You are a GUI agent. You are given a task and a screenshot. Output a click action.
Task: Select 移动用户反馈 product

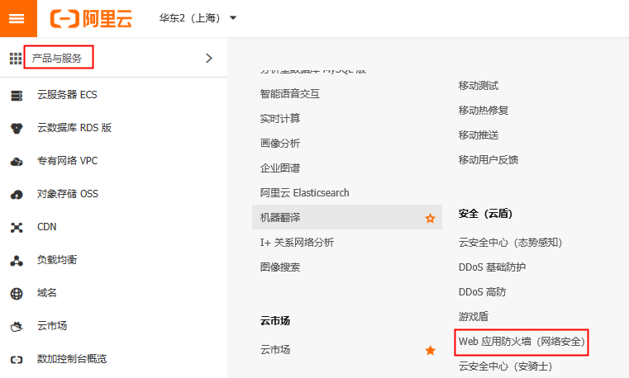(x=488, y=160)
